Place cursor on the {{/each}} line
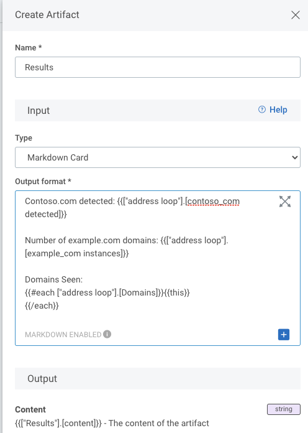This screenshot has width=308, height=433. click(42, 305)
